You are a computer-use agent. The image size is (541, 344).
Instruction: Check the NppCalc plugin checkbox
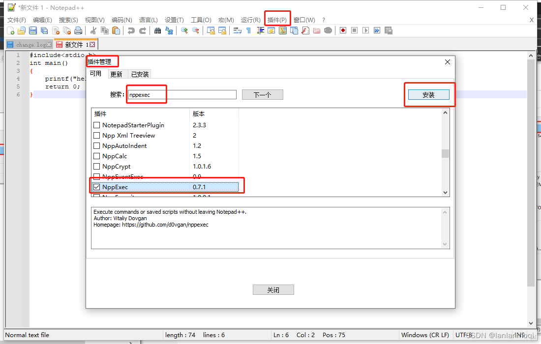[96, 156]
